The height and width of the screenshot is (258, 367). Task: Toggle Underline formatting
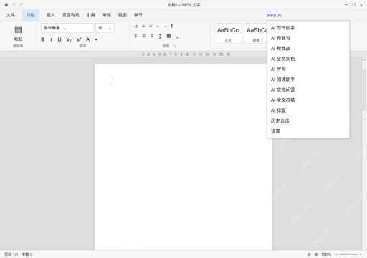point(59,39)
